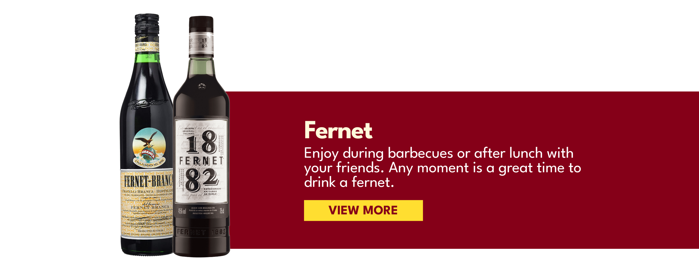The image size is (699, 266).
Task: Click the barbecues description paragraph text
Action: [x=442, y=168]
